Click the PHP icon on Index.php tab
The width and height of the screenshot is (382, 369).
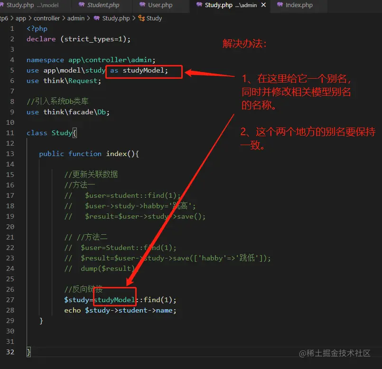tap(280, 5)
